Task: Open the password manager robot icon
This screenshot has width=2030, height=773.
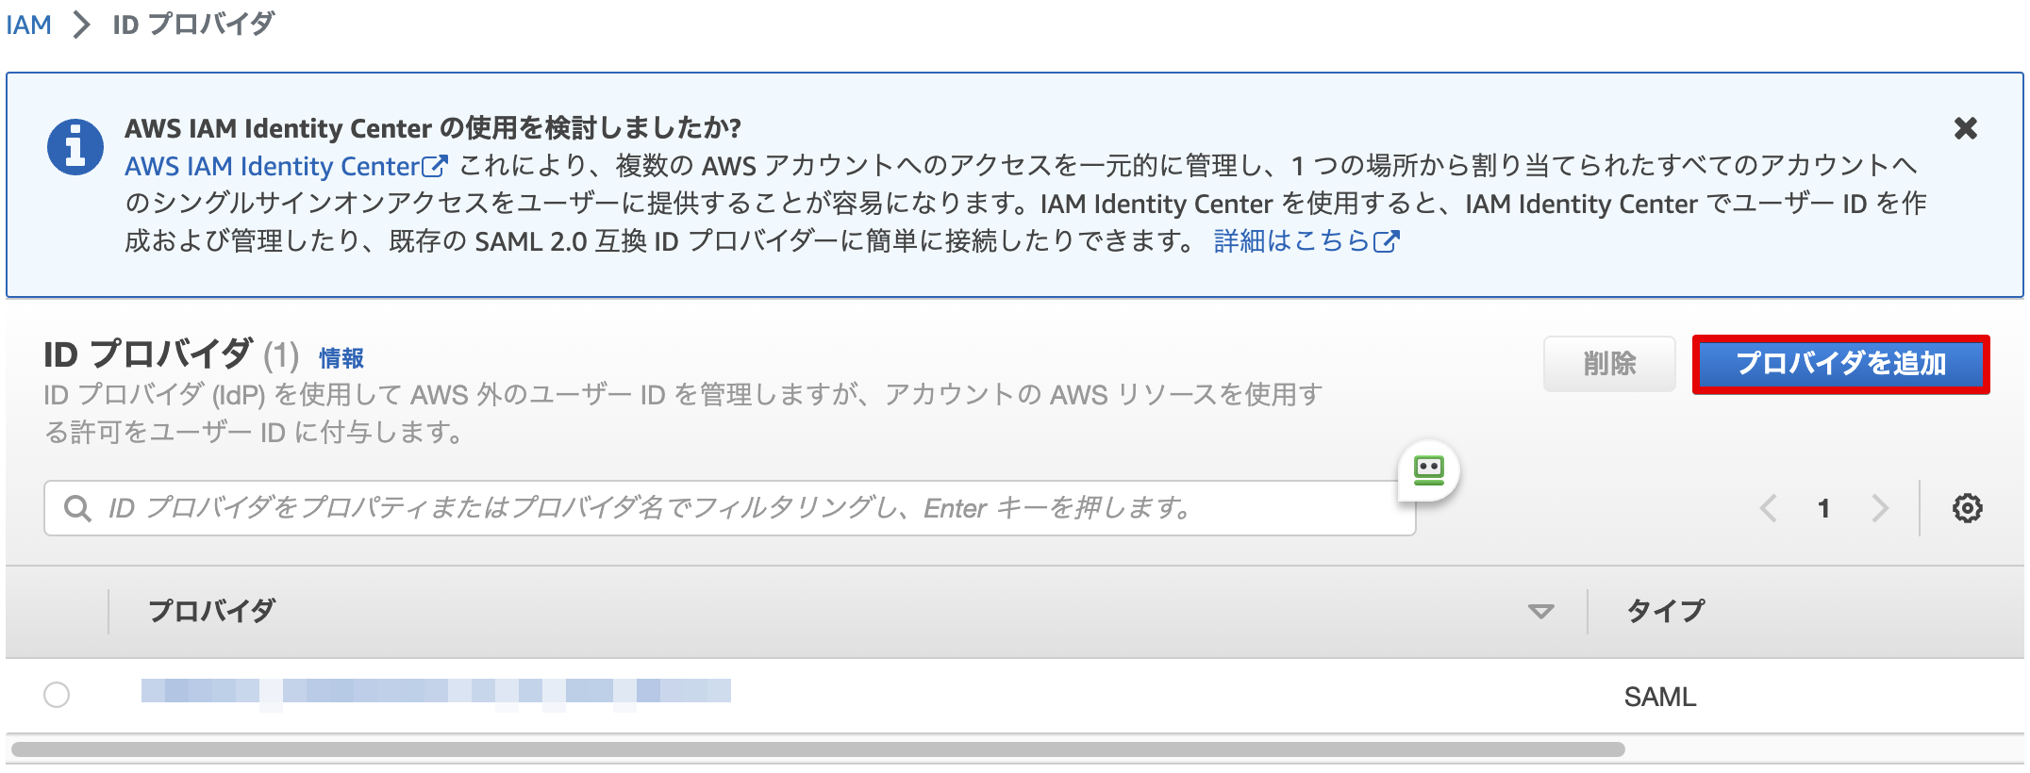Action: (x=1429, y=469)
